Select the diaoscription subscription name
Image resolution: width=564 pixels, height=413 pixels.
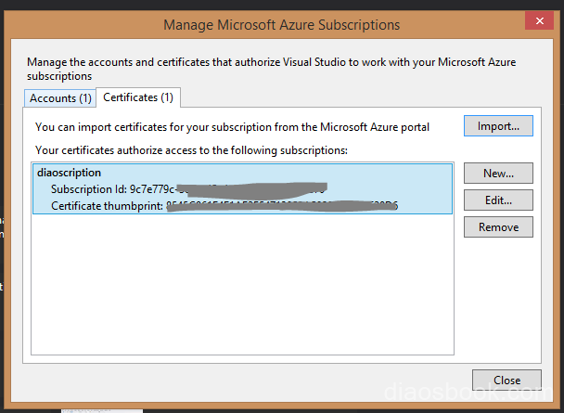point(69,173)
